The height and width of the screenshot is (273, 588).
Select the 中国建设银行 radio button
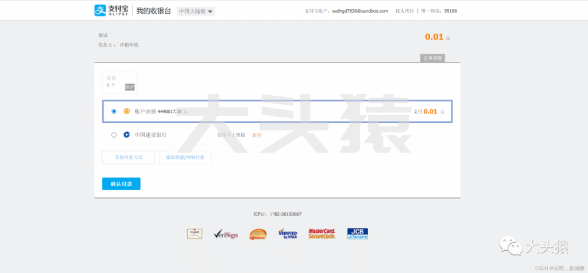click(x=114, y=135)
